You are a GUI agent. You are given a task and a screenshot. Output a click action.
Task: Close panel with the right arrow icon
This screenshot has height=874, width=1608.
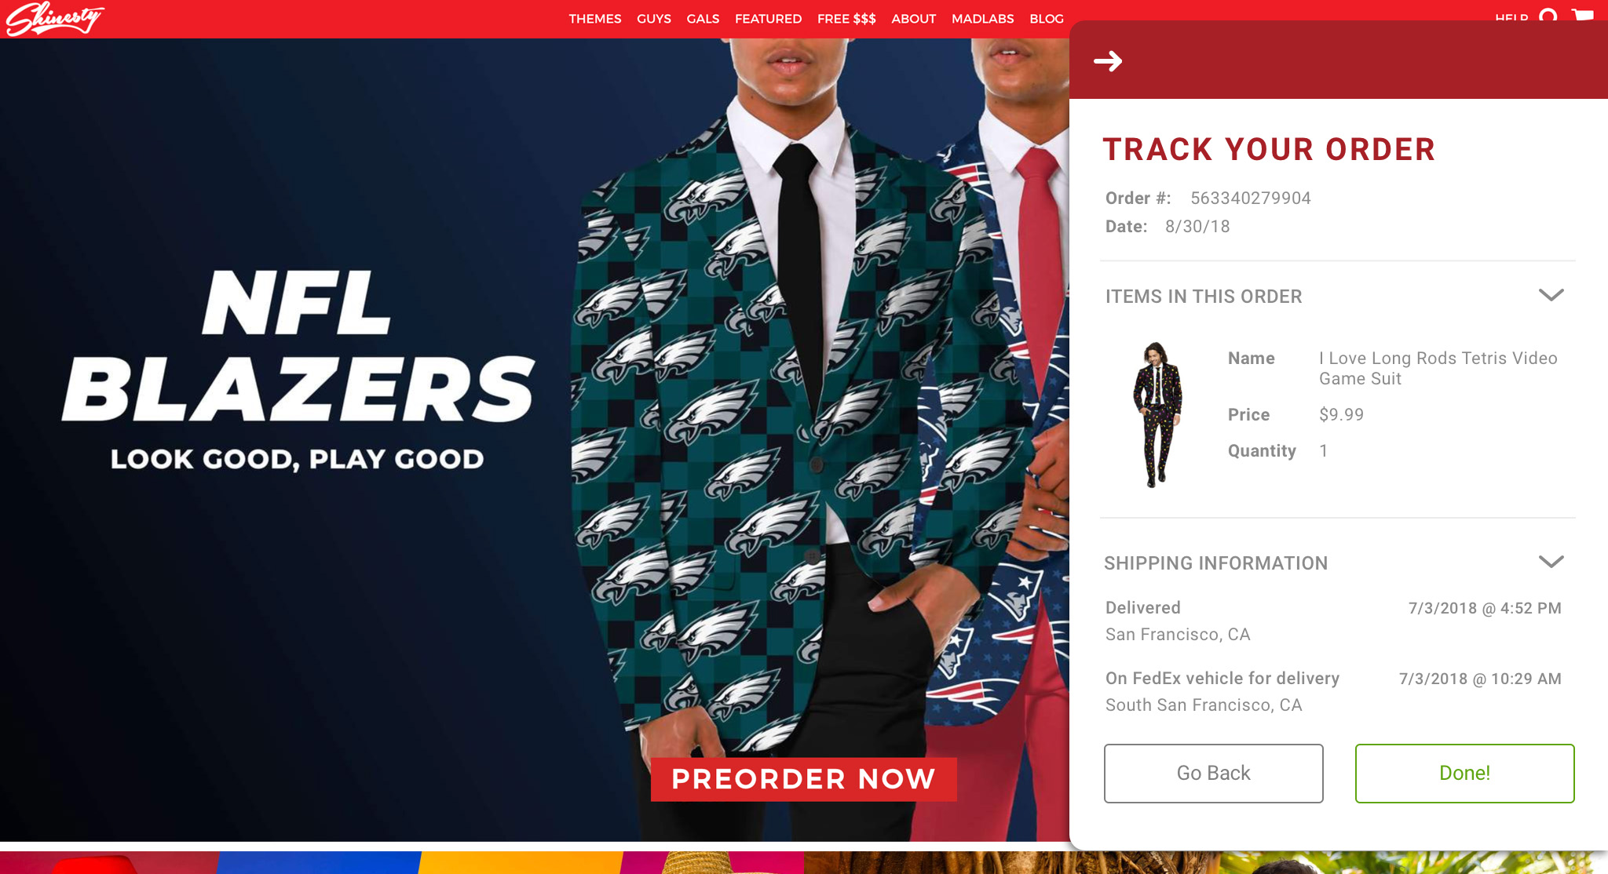[x=1108, y=60]
